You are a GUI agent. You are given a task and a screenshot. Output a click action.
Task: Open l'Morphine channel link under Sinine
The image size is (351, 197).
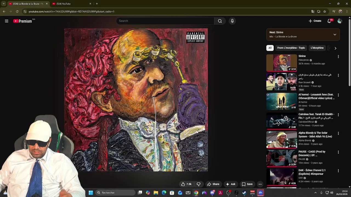coord(304,60)
